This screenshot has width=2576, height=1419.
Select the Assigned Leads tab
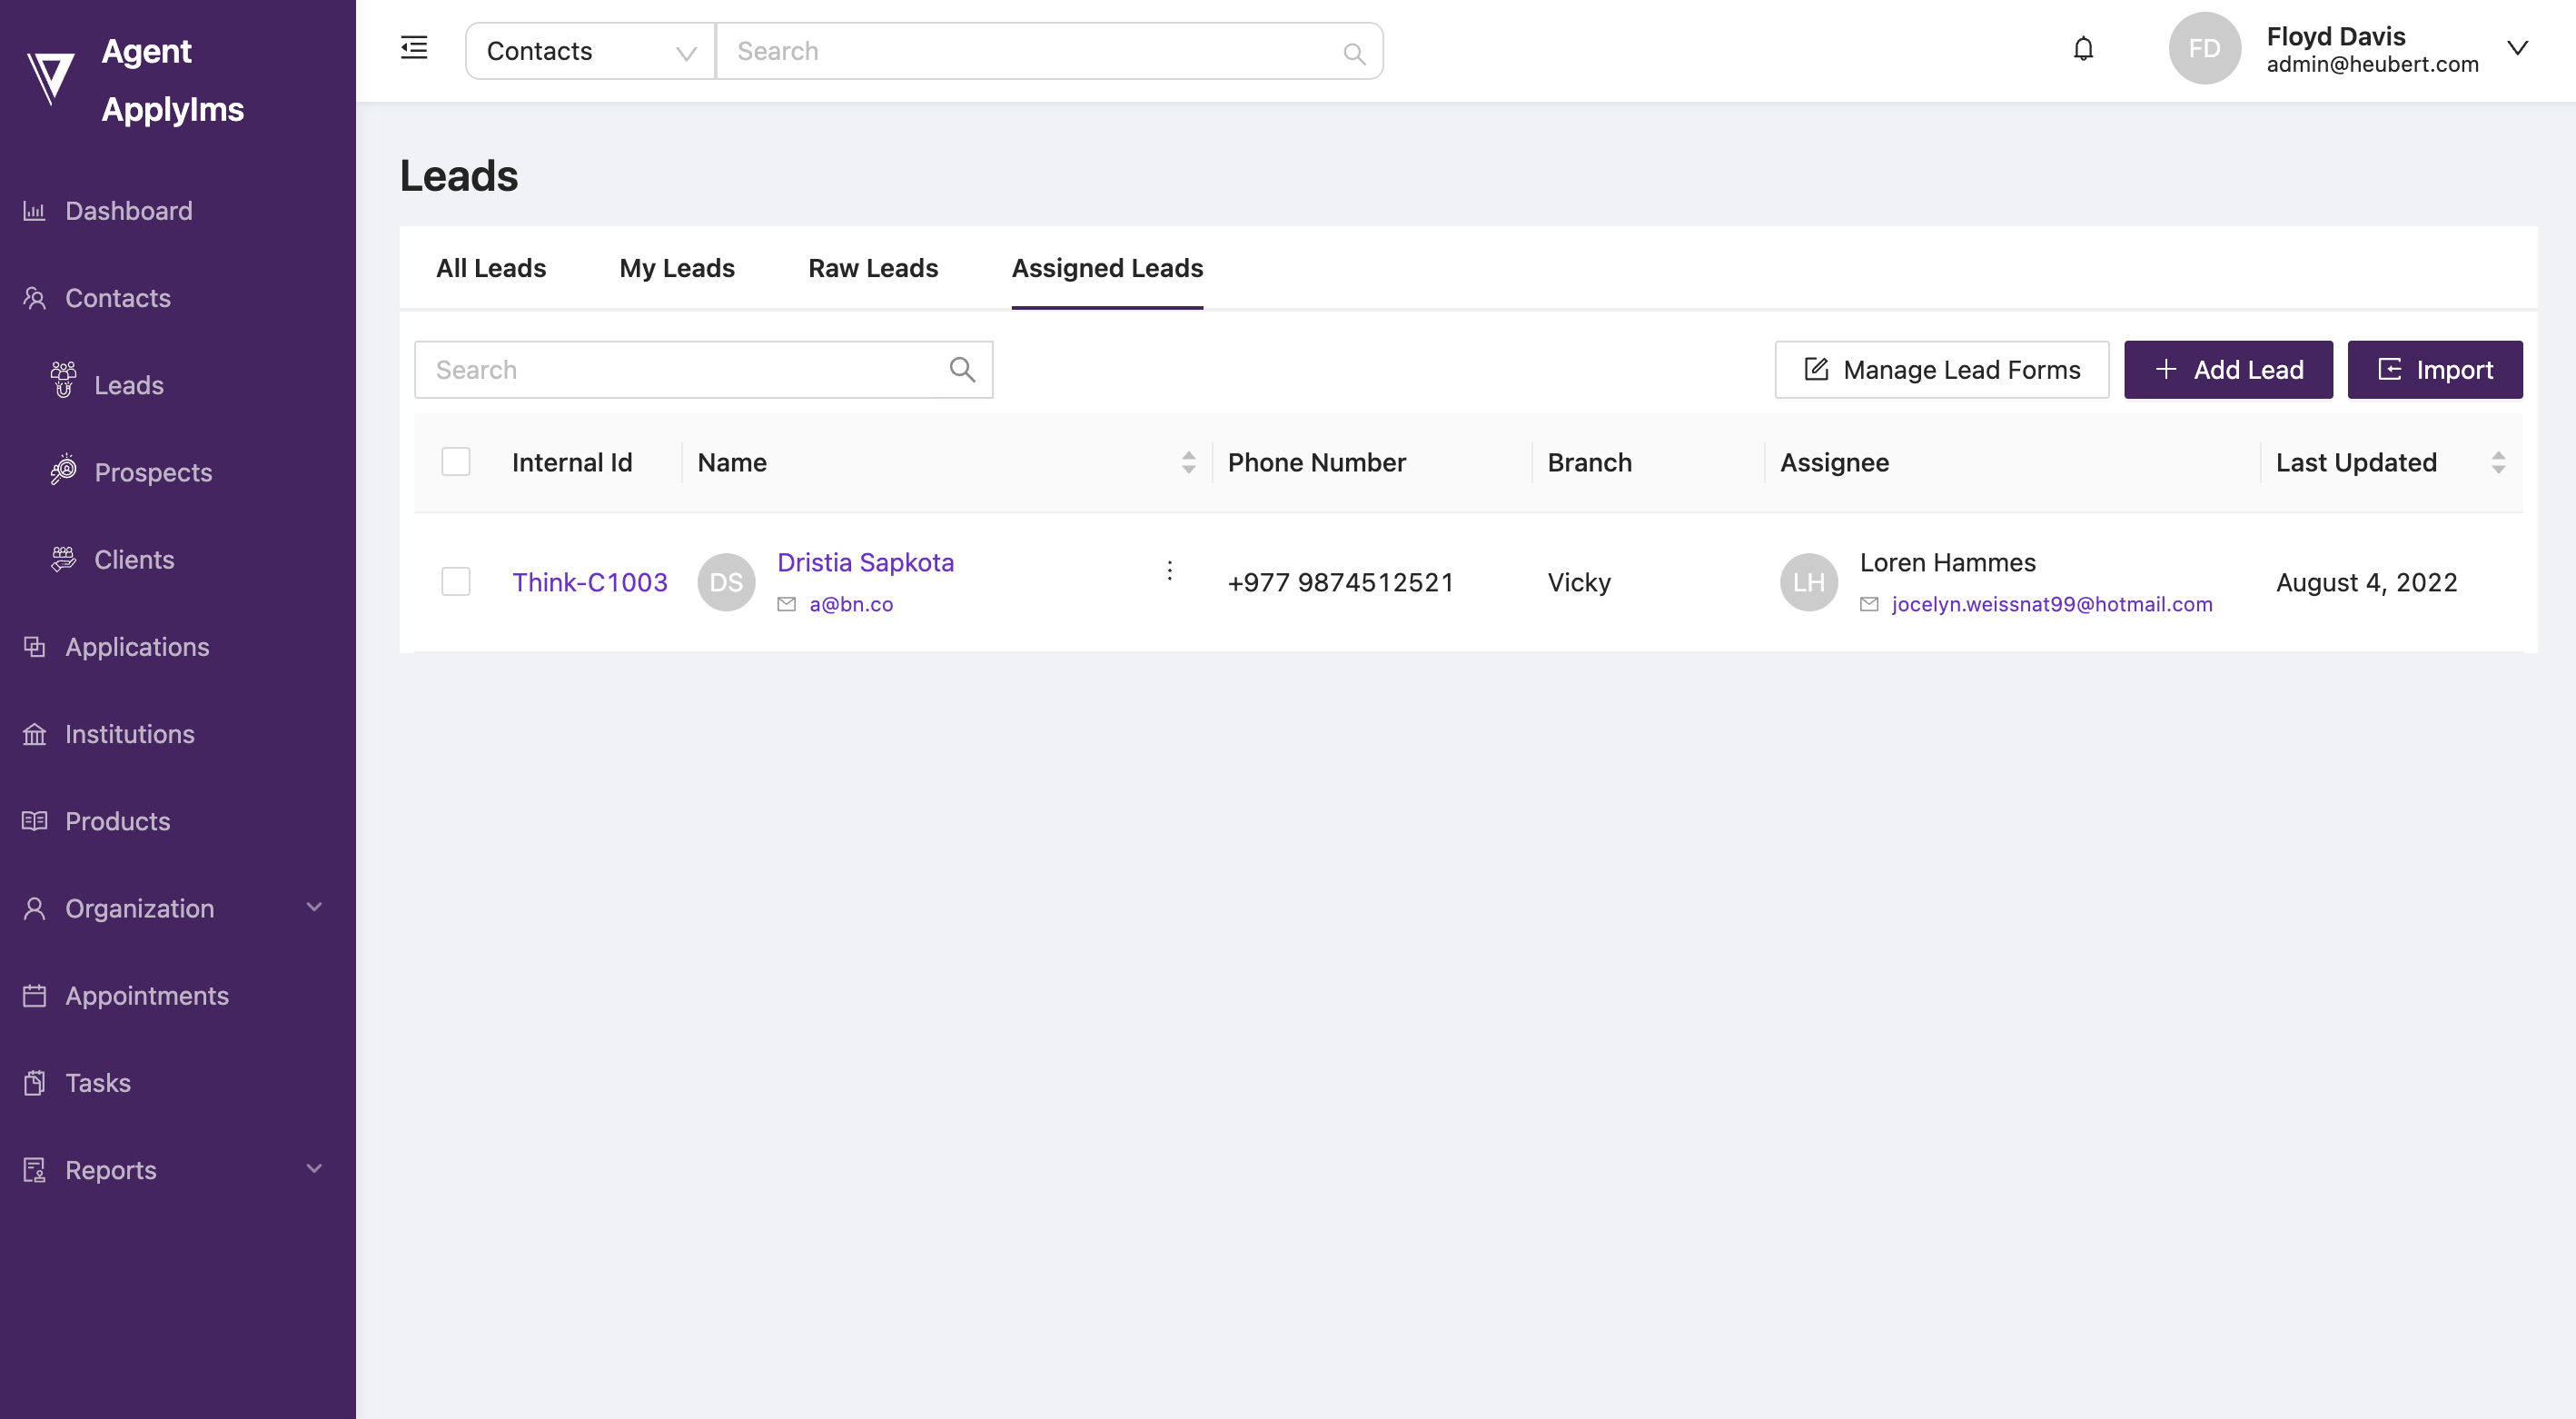tap(1107, 268)
